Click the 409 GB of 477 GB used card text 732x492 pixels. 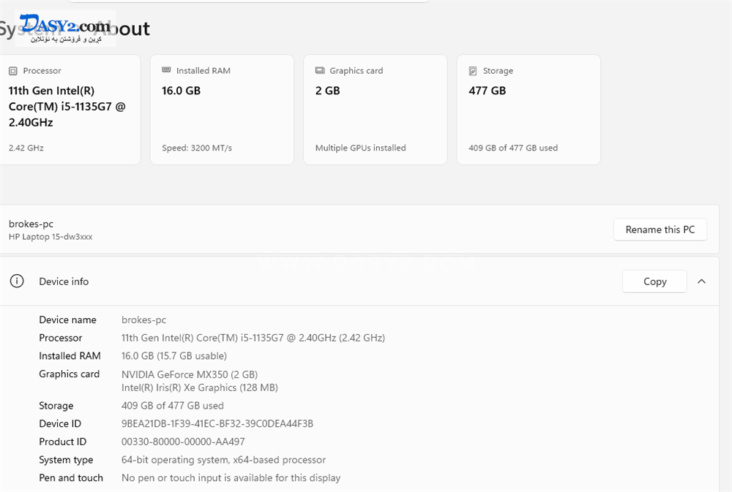pos(513,148)
